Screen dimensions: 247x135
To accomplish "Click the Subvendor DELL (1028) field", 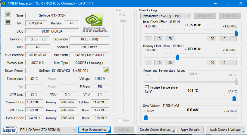I will [x=89, y=39].
